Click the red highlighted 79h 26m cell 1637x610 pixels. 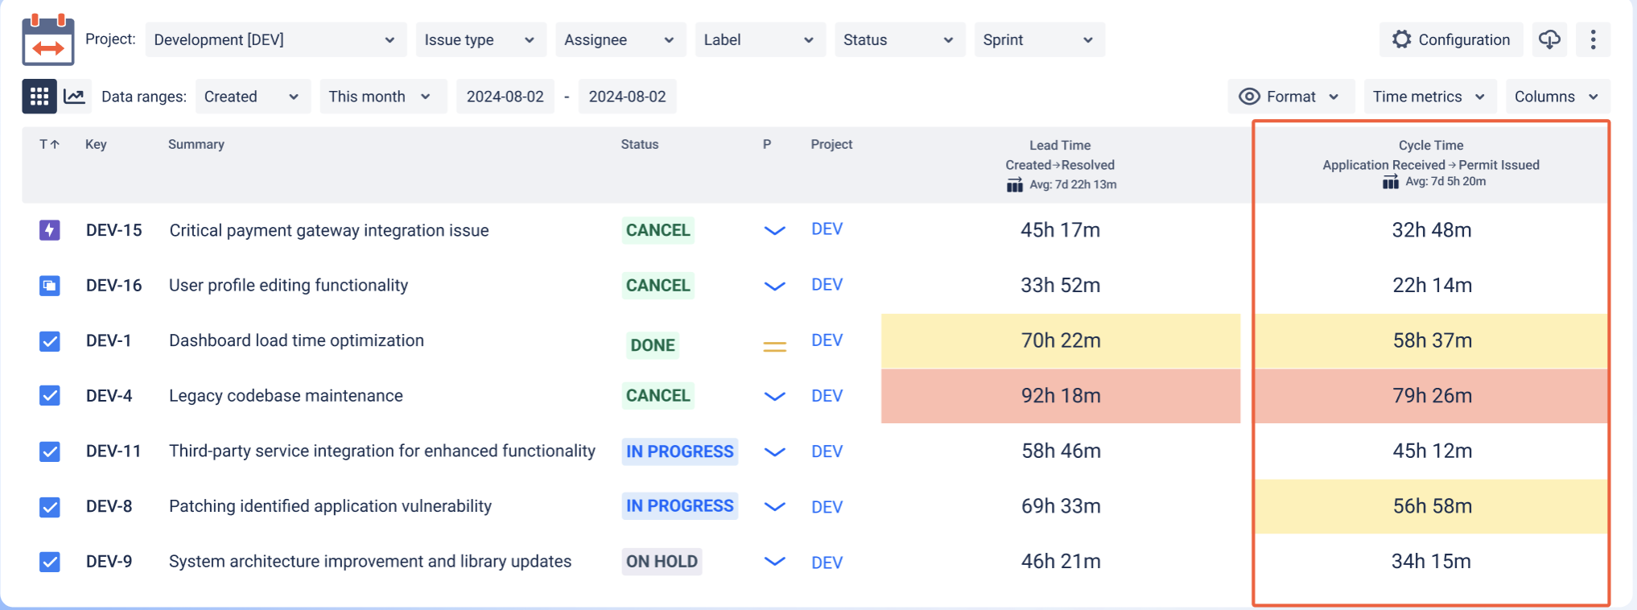tap(1432, 396)
